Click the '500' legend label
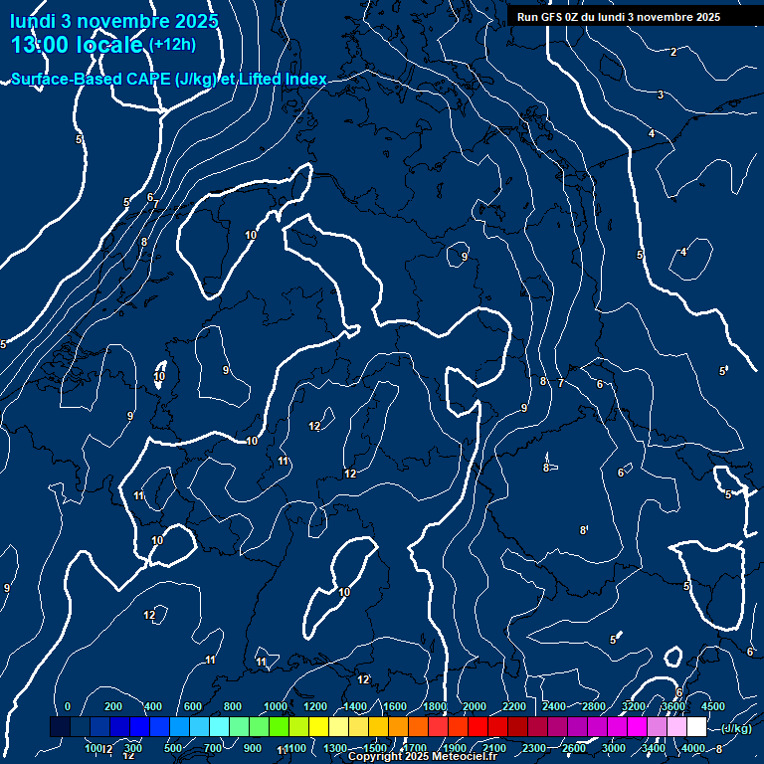 click(x=173, y=748)
